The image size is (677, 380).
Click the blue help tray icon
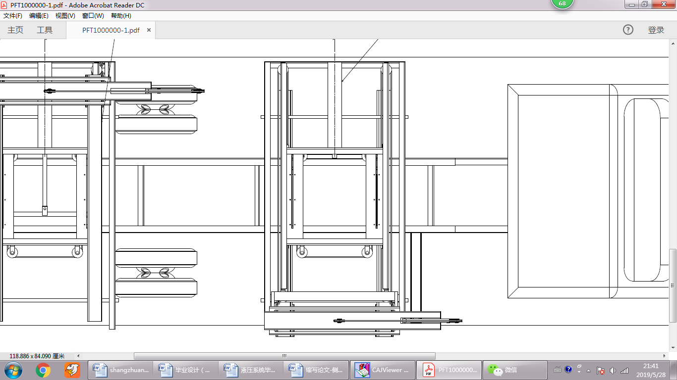click(568, 369)
